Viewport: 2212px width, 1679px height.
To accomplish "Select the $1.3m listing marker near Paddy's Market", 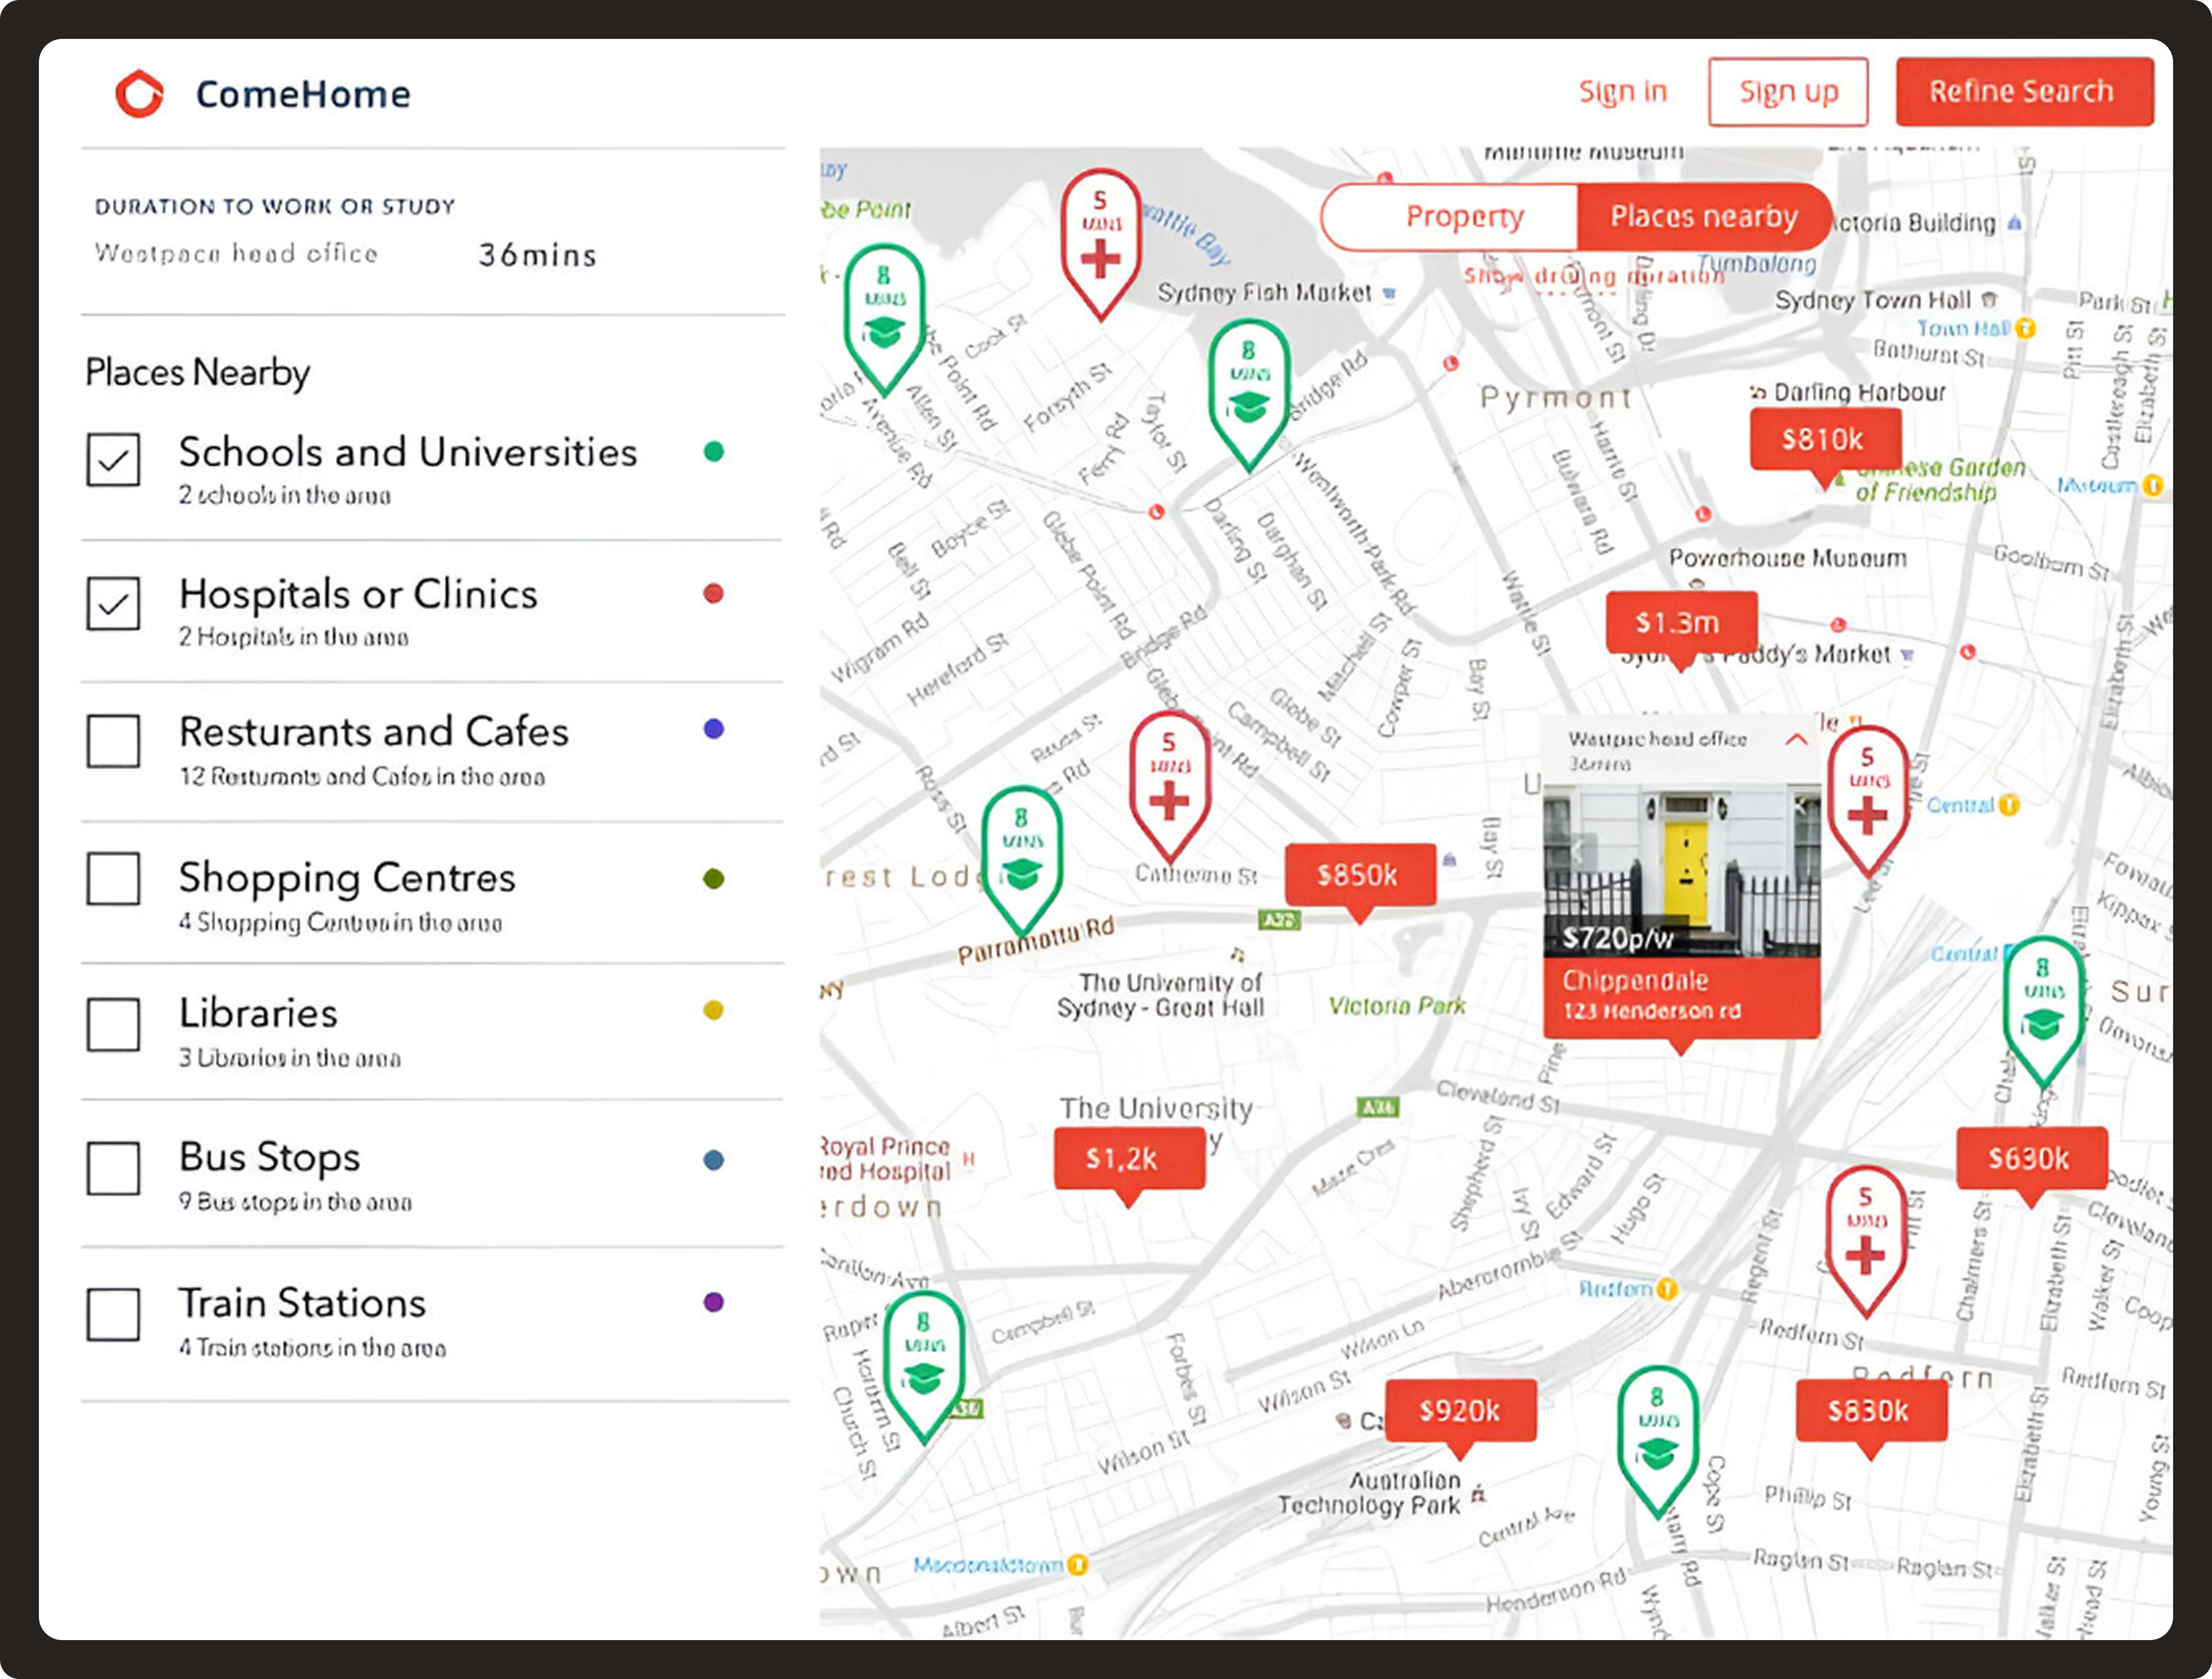I will click(x=1684, y=622).
